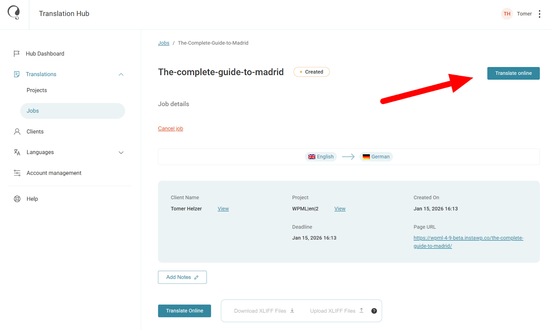
Task: Collapse the Translations menu chevron
Action: [121, 74]
